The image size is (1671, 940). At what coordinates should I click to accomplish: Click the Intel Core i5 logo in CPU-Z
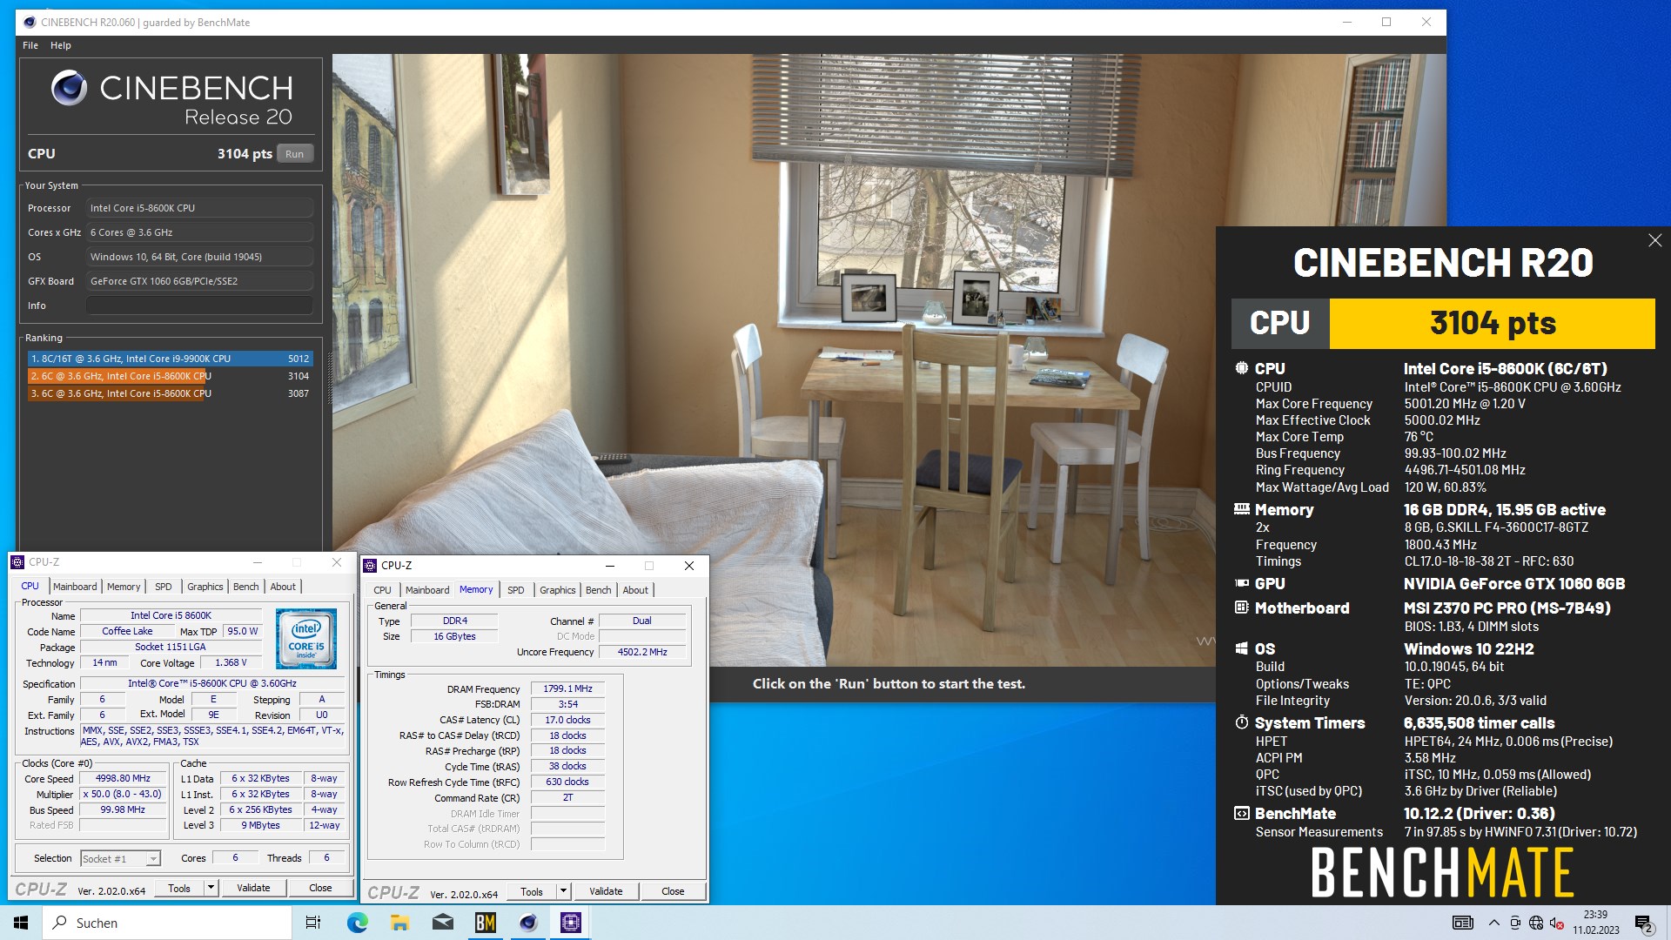tap(306, 639)
